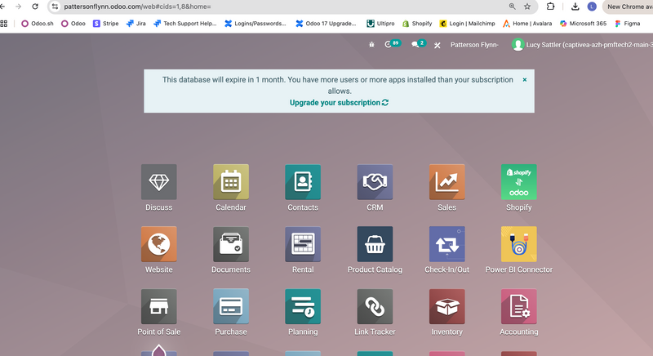The height and width of the screenshot is (356, 653).
Task: View site information icon in address bar
Action: point(55,7)
